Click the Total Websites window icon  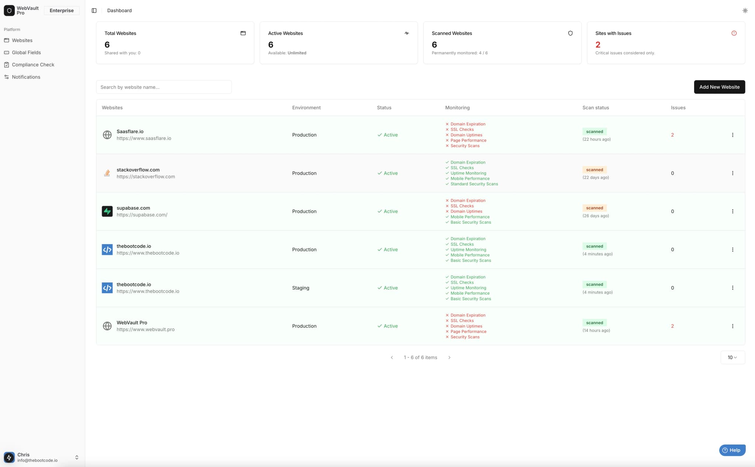pos(243,33)
